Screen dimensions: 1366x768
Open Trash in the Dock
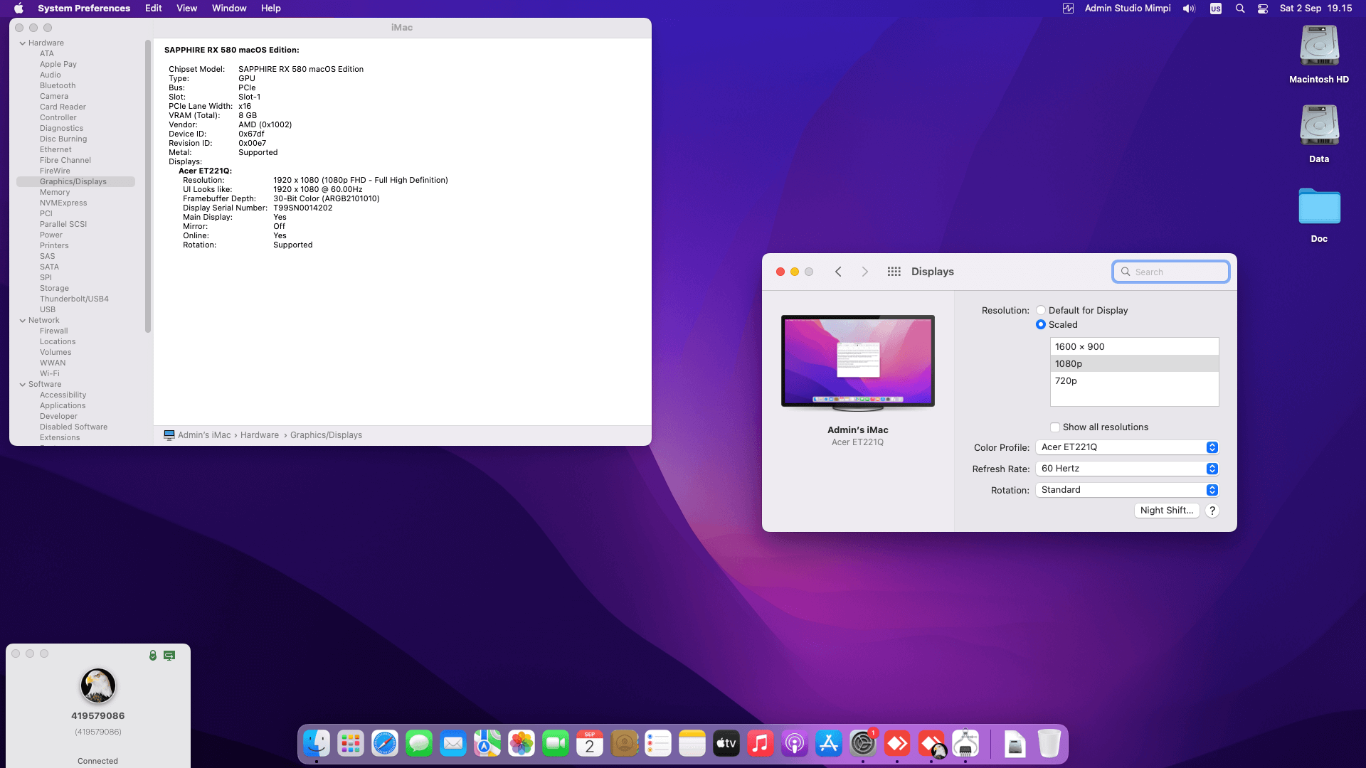point(1049,744)
